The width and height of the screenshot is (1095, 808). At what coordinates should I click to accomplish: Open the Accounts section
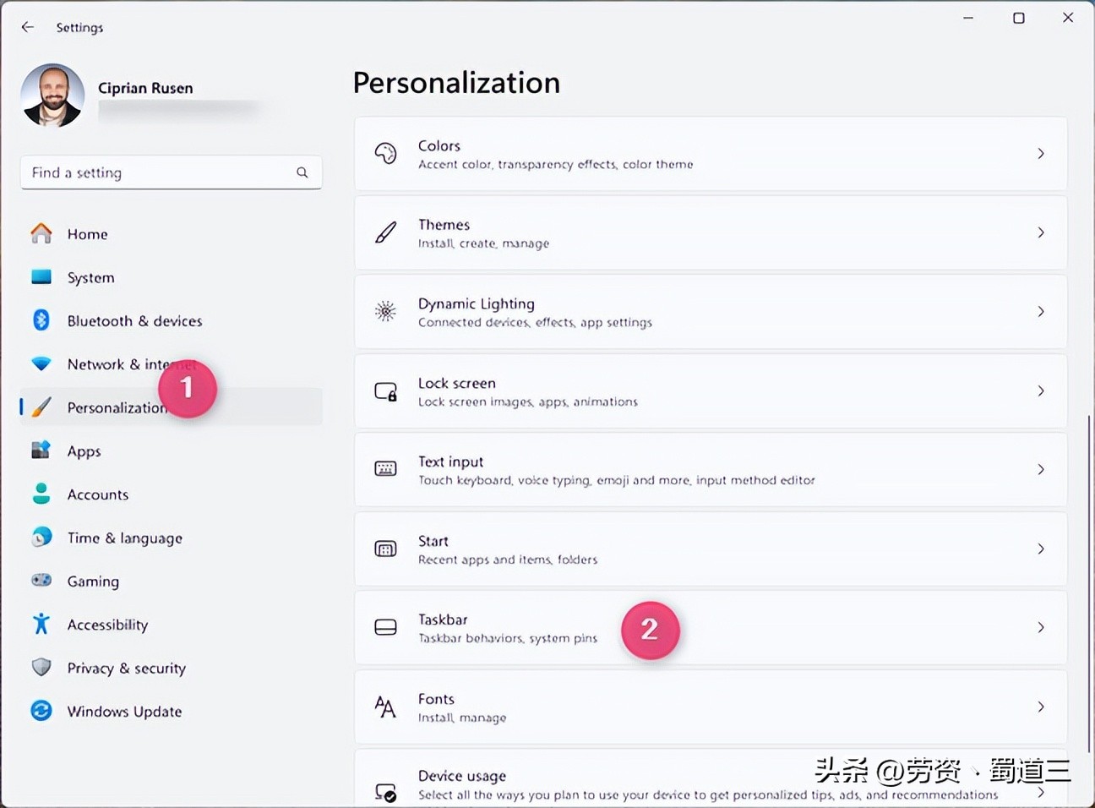(x=97, y=494)
